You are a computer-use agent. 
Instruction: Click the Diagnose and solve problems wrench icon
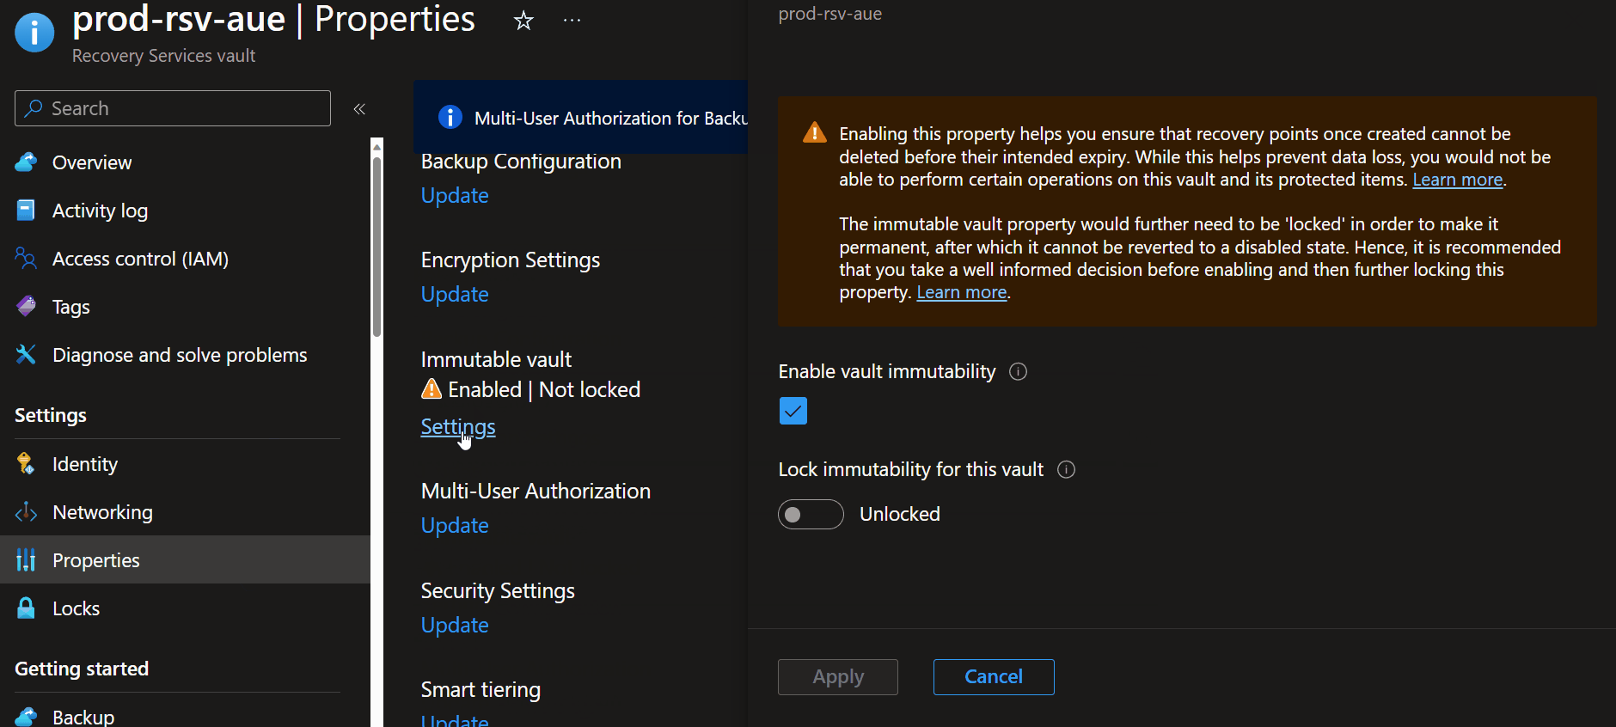(27, 355)
